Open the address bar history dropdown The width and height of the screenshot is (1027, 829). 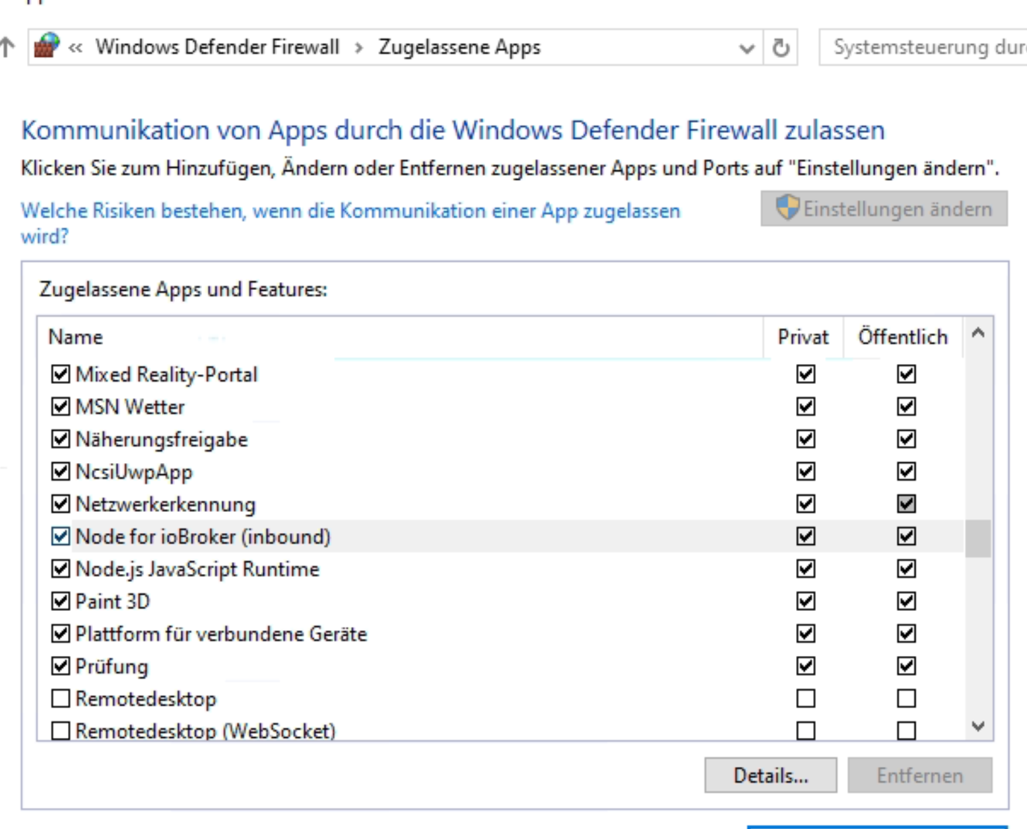coord(747,48)
